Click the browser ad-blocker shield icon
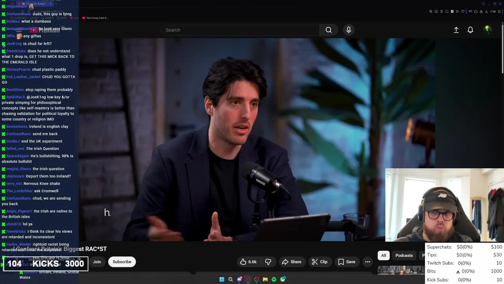Viewport: 504px width, 284px height. (x=452, y=11)
